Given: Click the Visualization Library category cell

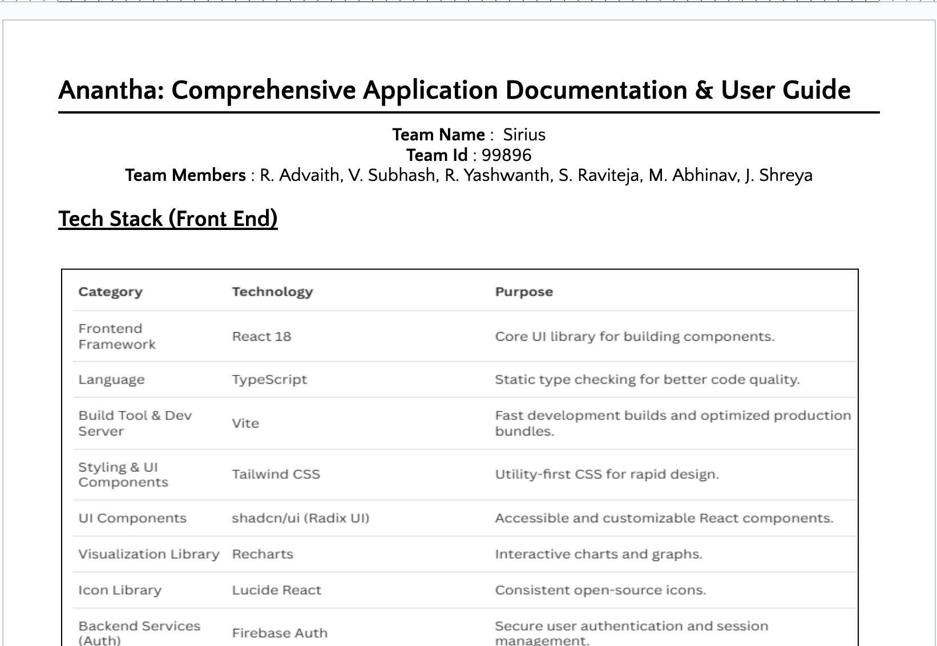Looking at the screenshot, I should coord(148,554).
